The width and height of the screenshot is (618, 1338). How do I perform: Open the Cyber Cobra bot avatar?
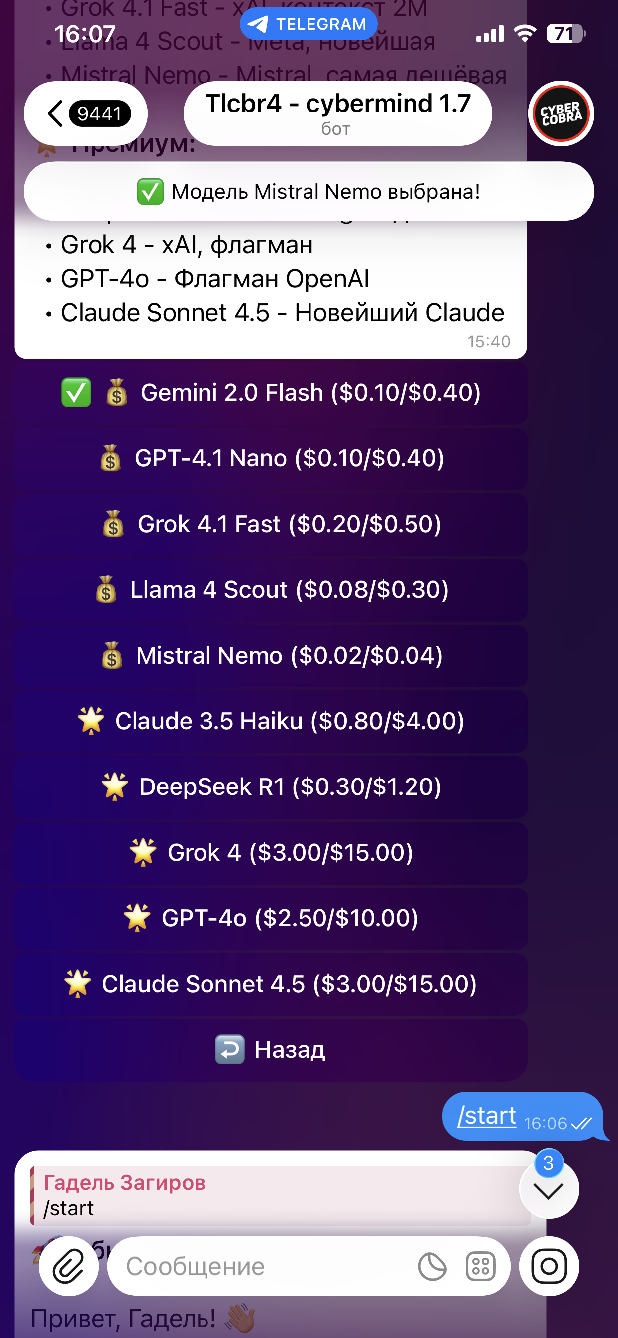click(x=561, y=113)
